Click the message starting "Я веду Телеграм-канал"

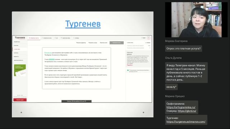coord(186,72)
